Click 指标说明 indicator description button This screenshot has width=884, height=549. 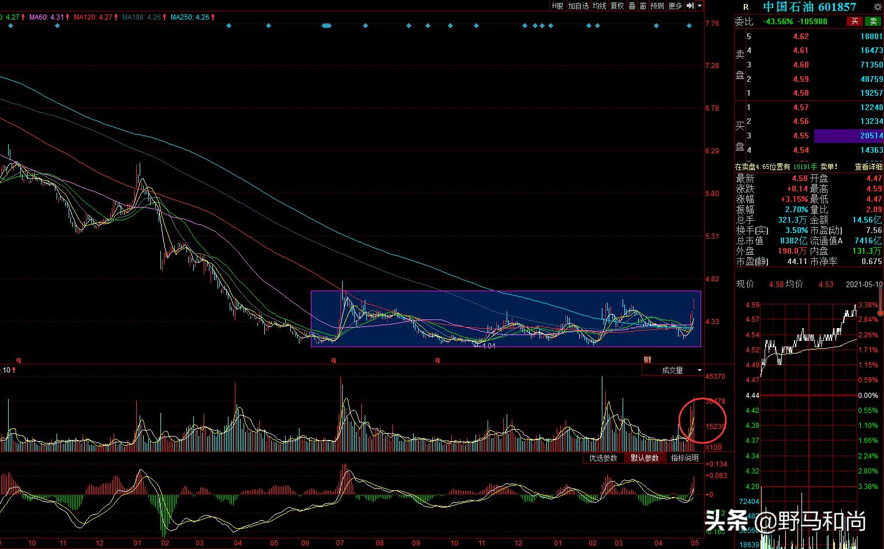click(x=684, y=458)
